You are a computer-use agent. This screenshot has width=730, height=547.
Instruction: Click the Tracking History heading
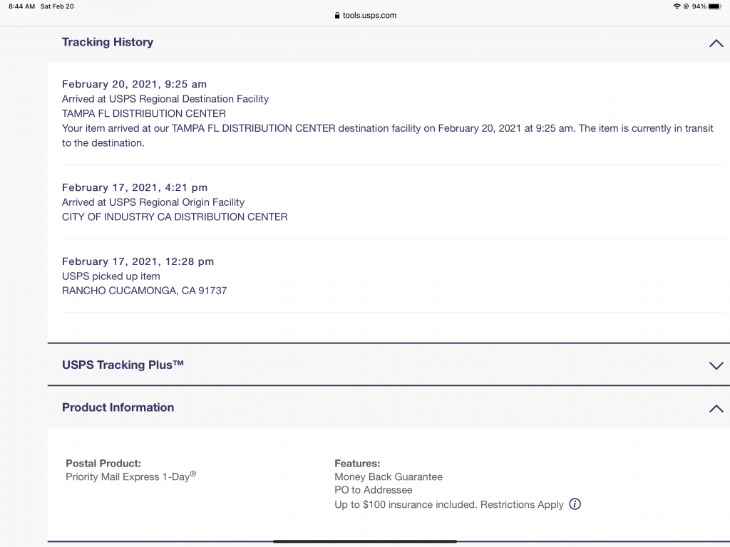108,42
